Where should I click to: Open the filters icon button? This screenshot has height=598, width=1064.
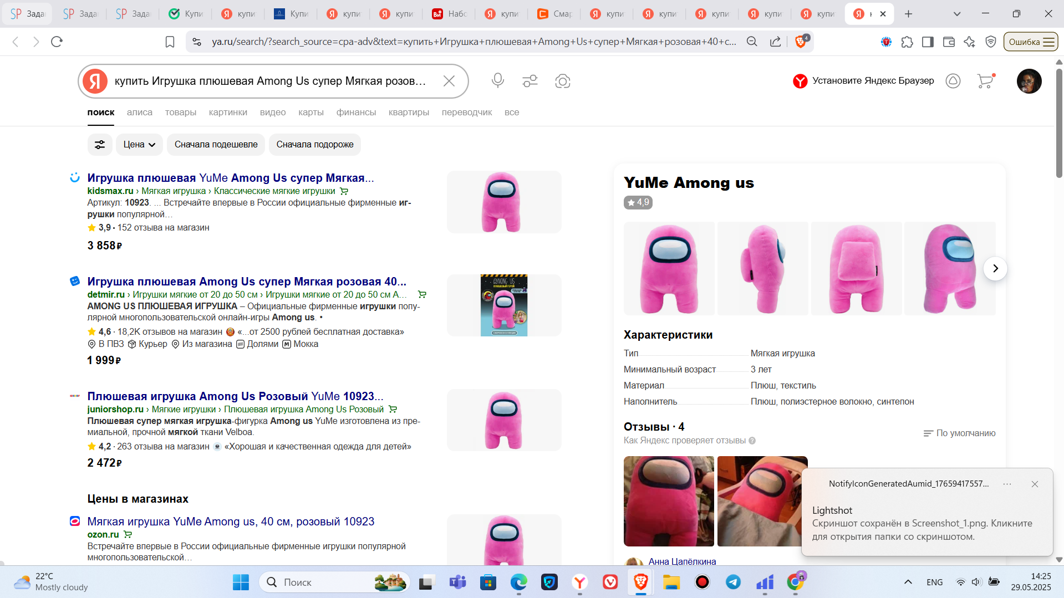(100, 145)
